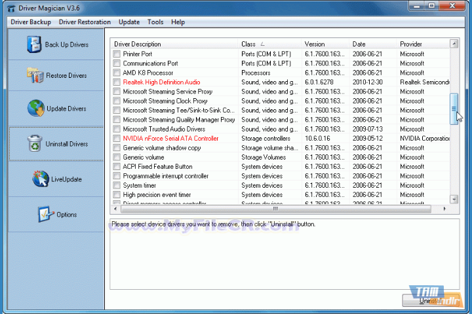The width and height of the screenshot is (472, 314).
Task: Click NVIDIA Corporation provider cell
Action: [x=425, y=139]
